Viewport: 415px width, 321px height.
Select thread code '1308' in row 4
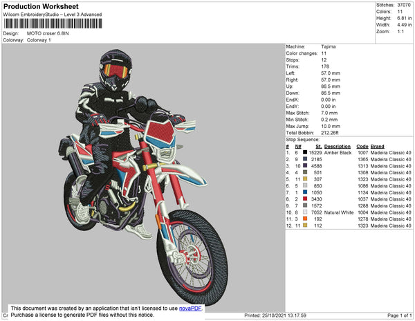pos(363,172)
